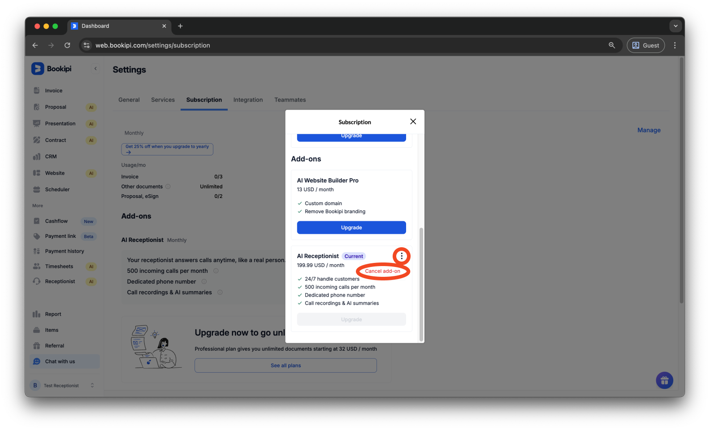Viewport: 710px width, 430px height.
Task: Show info for Other documents usage
Action: click(168, 186)
